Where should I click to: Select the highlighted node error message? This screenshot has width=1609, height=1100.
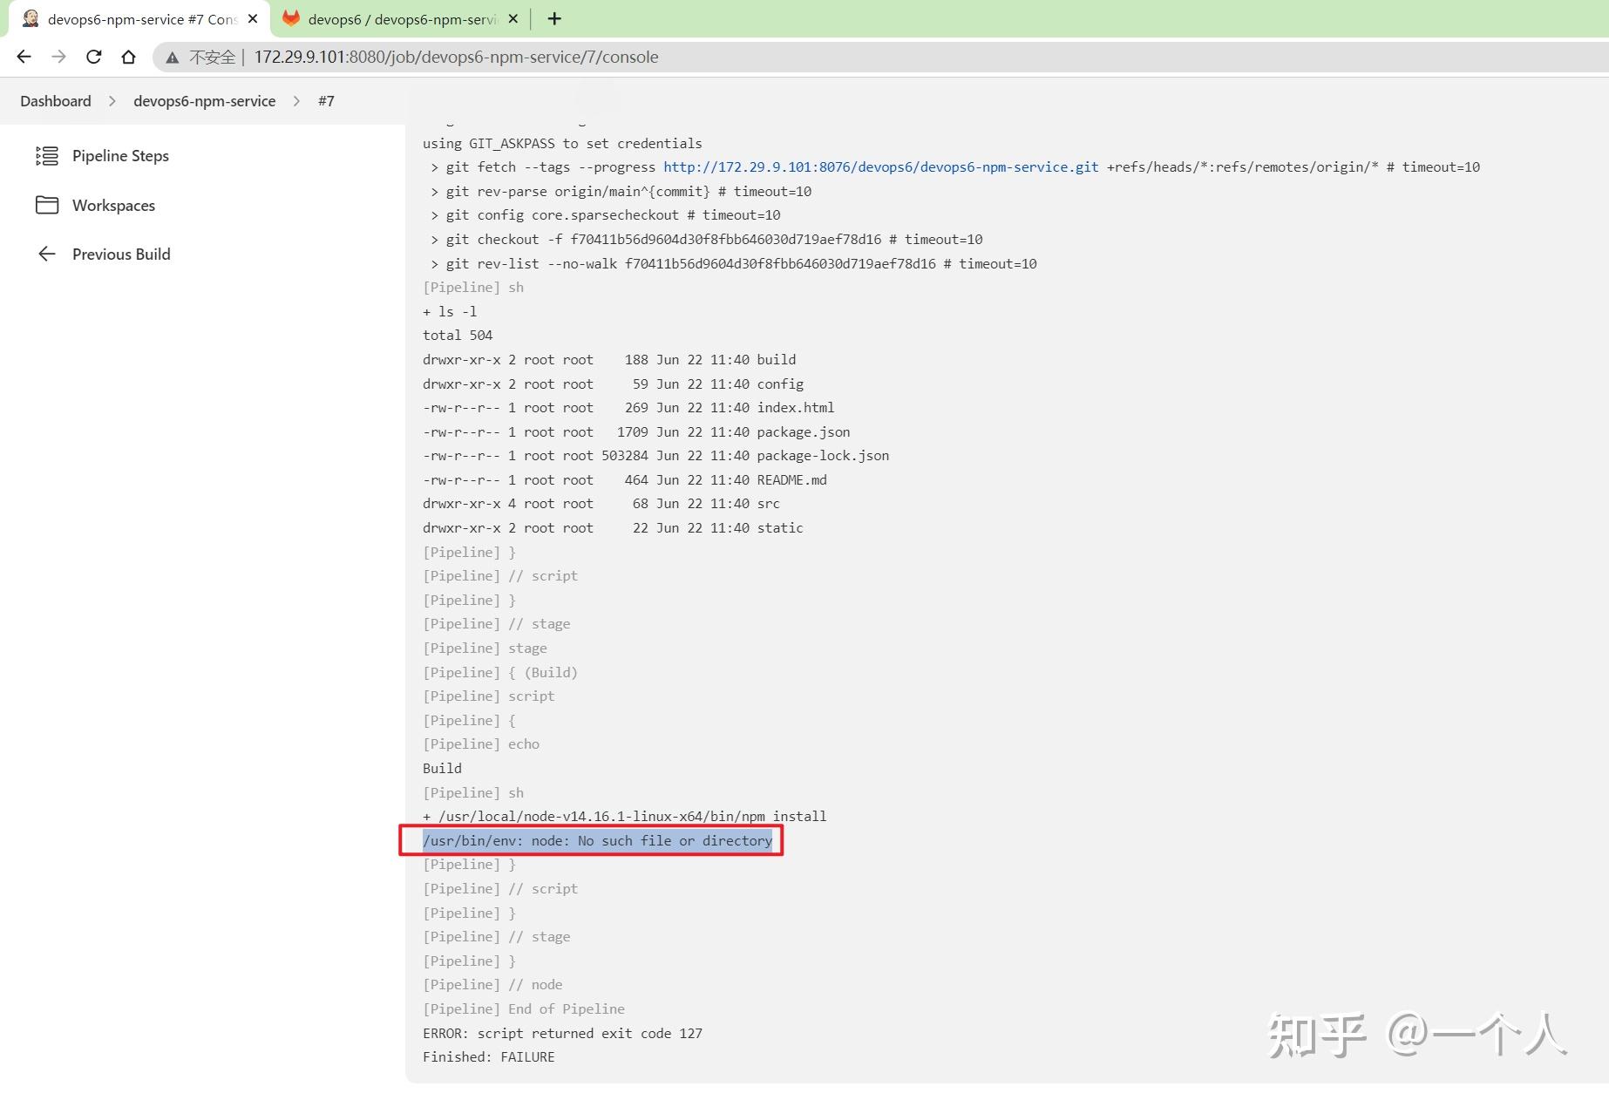tap(596, 840)
